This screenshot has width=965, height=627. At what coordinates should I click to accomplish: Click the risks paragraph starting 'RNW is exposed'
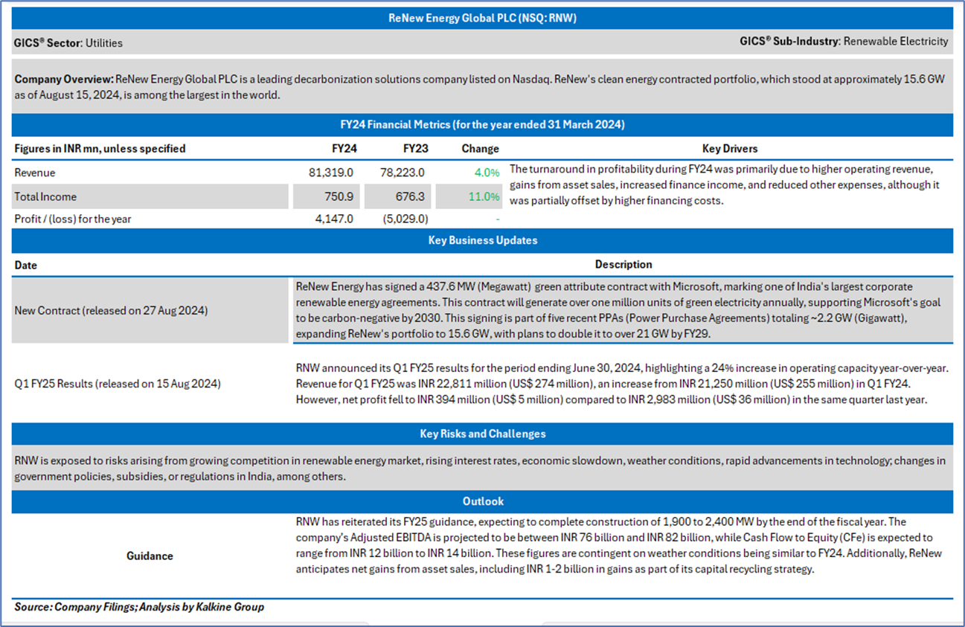(x=480, y=469)
